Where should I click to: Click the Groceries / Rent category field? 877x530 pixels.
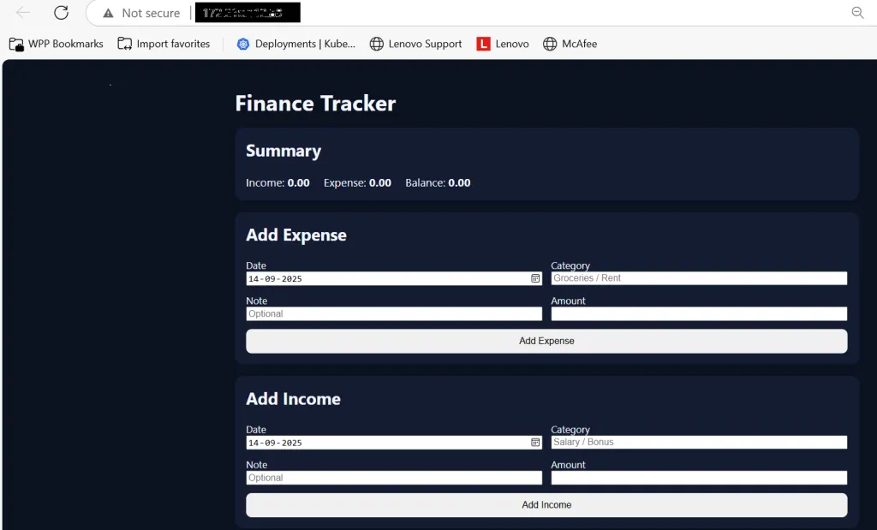pyautogui.click(x=698, y=277)
